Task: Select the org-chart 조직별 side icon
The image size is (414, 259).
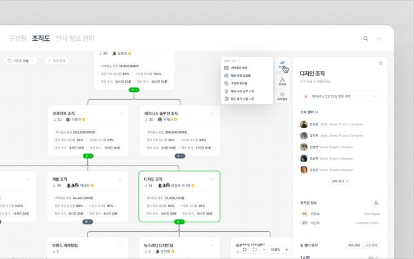Action: point(282,82)
